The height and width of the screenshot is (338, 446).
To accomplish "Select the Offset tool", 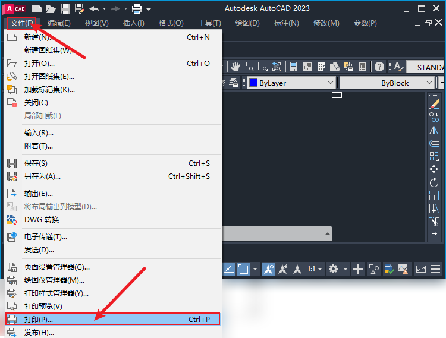I will pyautogui.click(x=434, y=143).
